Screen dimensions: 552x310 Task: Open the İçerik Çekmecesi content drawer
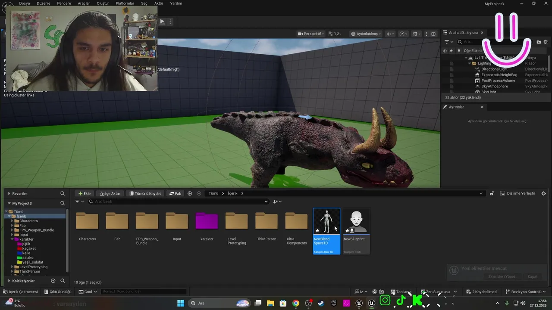pos(21,292)
